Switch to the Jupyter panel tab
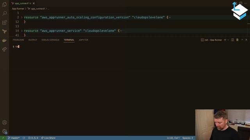Viewport: 250px width, 140px height. point(83,40)
